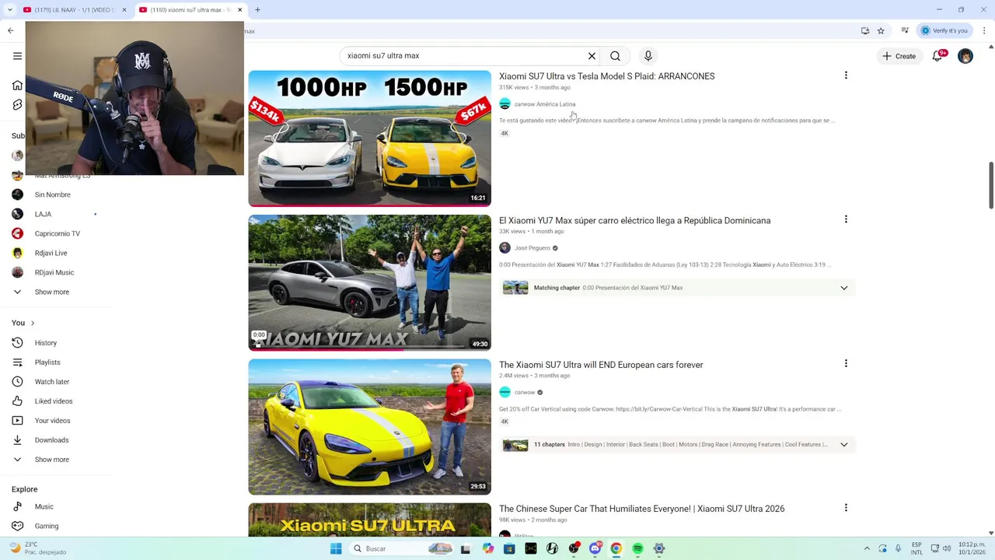995x560 pixels.
Task: Open the Windows Start menu
Action: 336,548
